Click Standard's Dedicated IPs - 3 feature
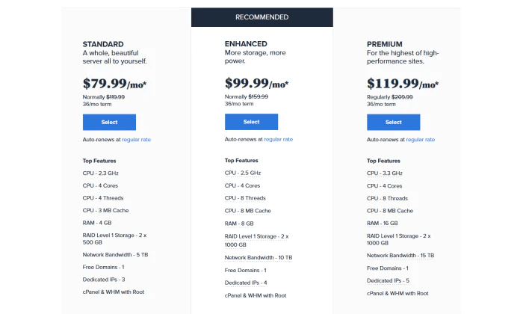 (x=103, y=280)
